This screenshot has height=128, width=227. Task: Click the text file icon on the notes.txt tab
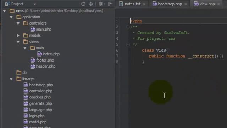pyautogui.click(x=121, y=4)
